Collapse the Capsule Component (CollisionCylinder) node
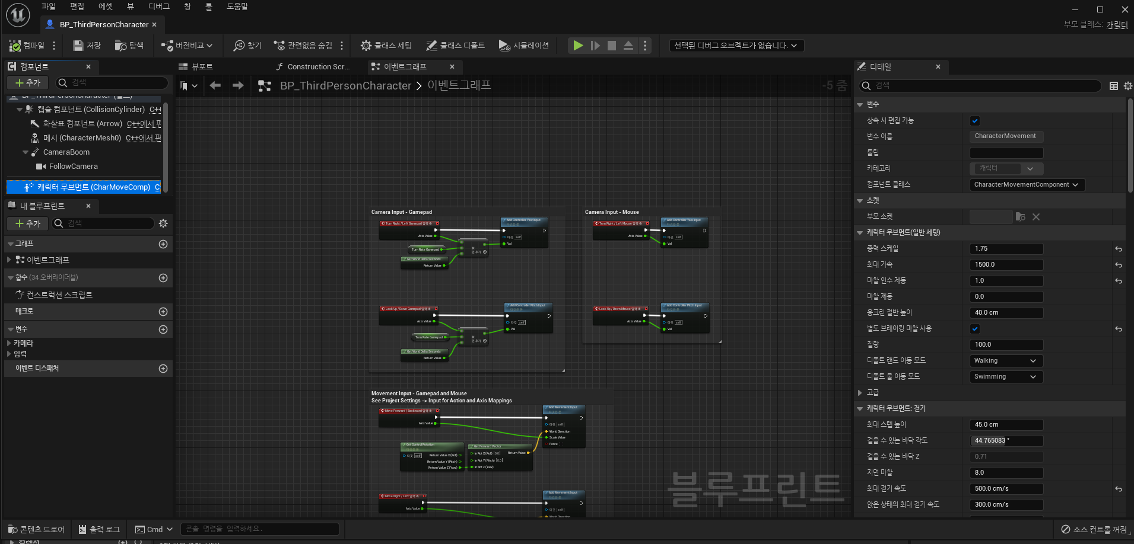 coord(20,110)
